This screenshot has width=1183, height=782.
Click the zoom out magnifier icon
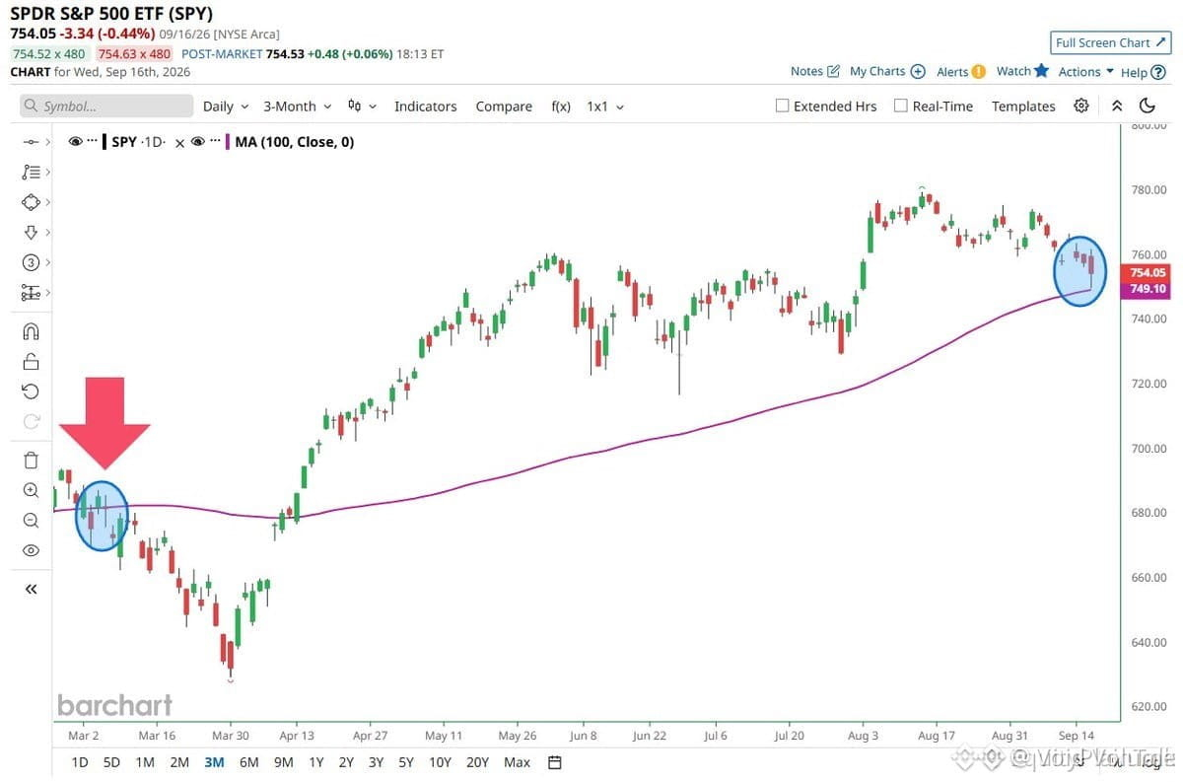[x=31, y=521]
